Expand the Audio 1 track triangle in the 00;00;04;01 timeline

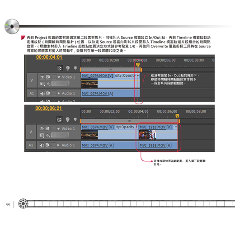coord(59,94)
